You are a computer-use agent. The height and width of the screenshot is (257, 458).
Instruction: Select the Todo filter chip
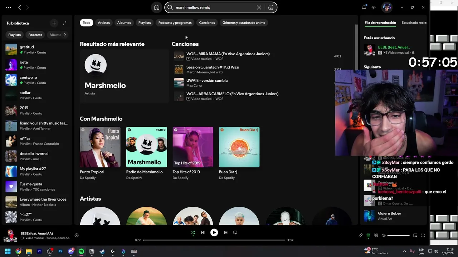pos(87,22)
